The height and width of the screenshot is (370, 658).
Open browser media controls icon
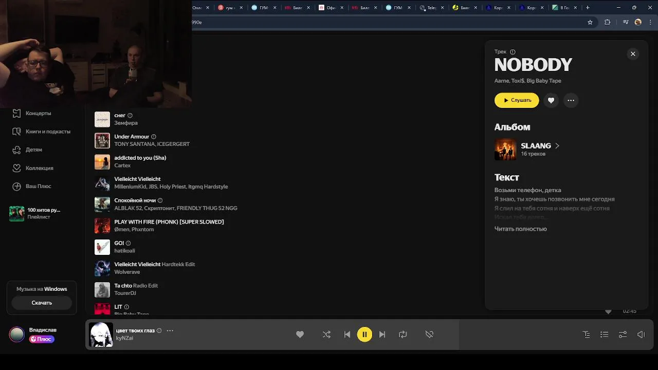click(625, 22)
